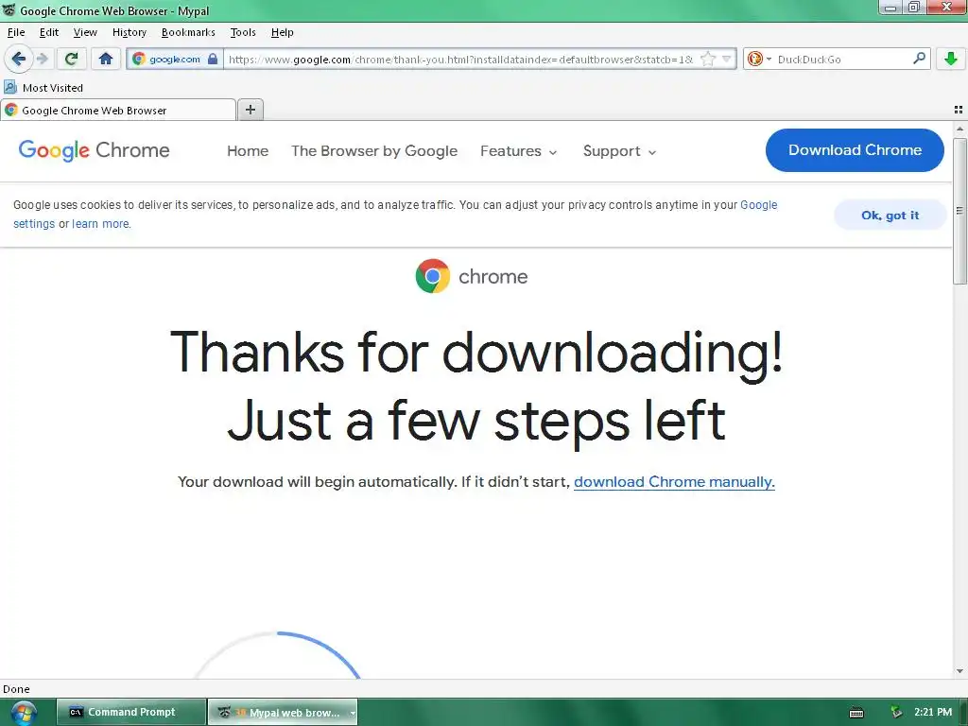
Task: Click the Google Chrome logo
Action: [x=94, y=150]
